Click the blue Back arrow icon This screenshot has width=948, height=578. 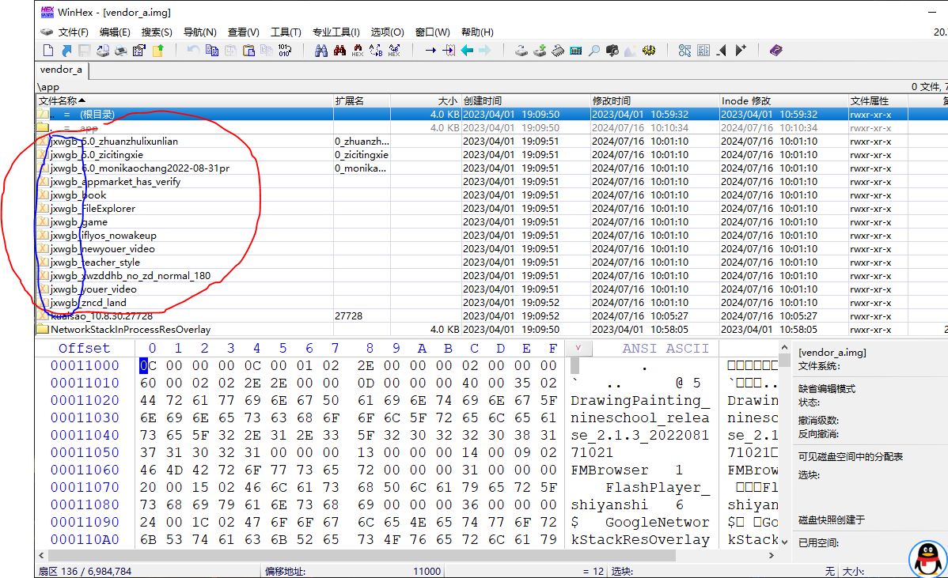tap(467, 51)
